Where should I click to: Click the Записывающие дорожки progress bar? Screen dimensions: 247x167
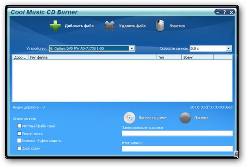point(177,134)
